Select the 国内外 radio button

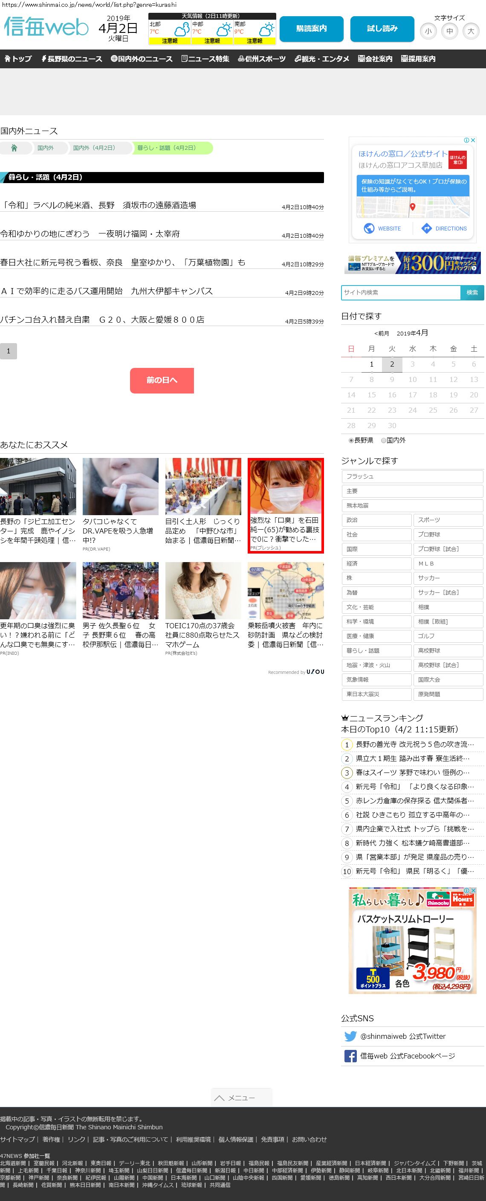[384, 440]
